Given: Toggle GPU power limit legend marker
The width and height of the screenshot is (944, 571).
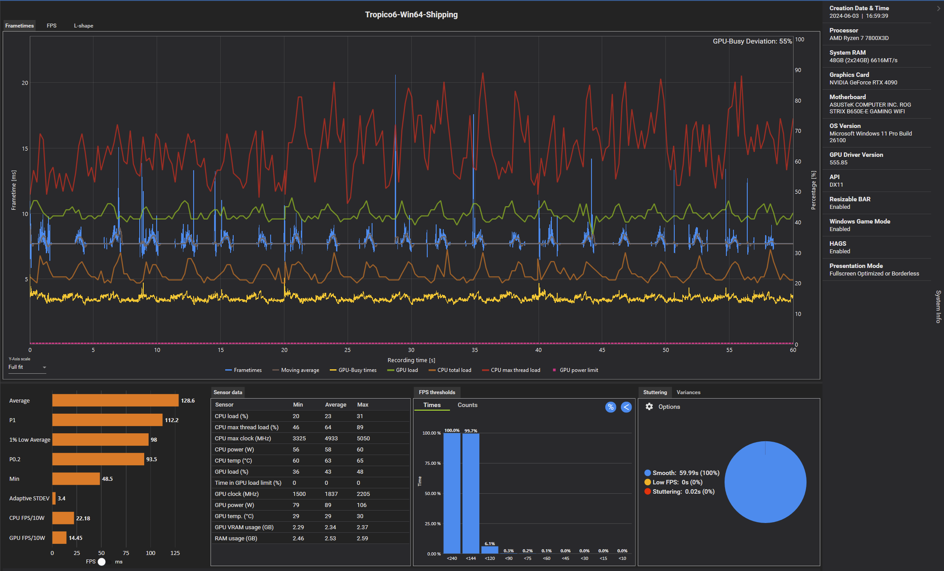Looking at the screenshot, I should pos(555,370).
